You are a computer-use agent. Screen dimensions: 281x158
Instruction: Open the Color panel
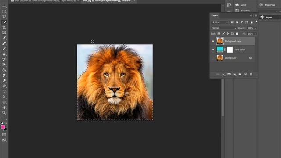click(241, 5)
